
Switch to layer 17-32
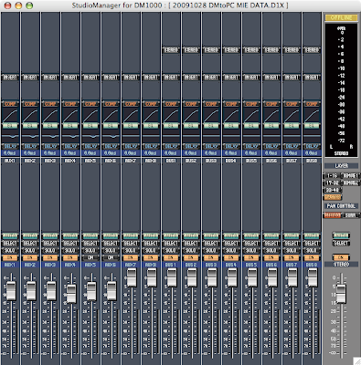[332, 182]
